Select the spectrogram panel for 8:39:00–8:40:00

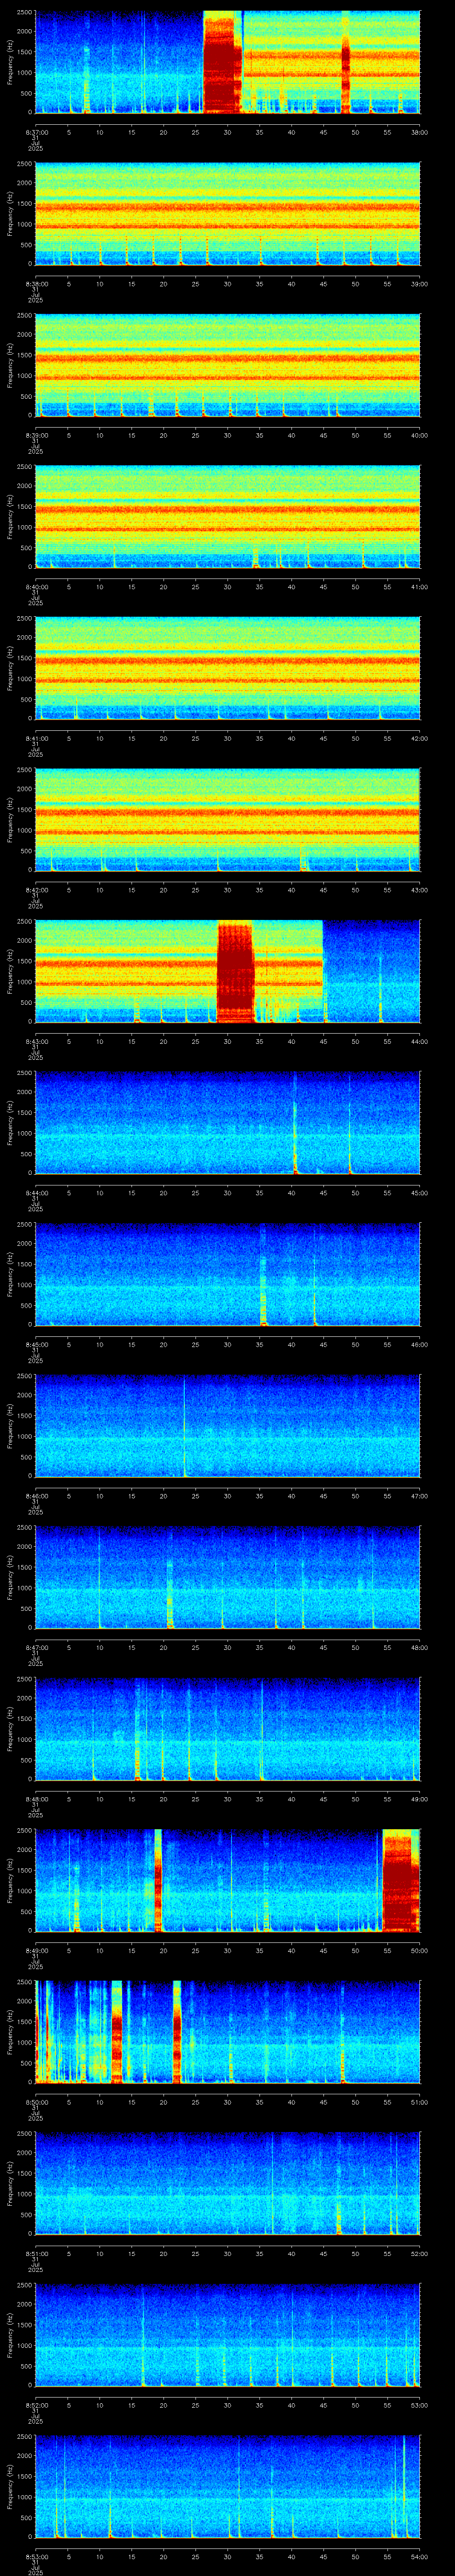tap(227, 365)
